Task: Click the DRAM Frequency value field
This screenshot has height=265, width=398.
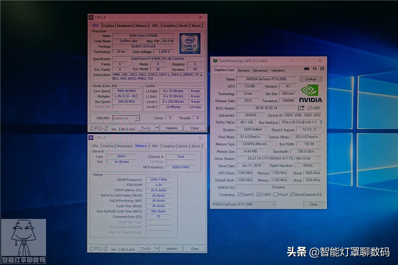Action: [158, 180]
